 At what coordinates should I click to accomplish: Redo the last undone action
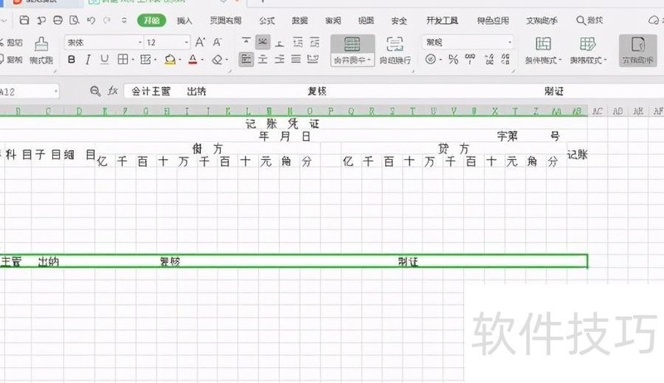pos(107,20)
